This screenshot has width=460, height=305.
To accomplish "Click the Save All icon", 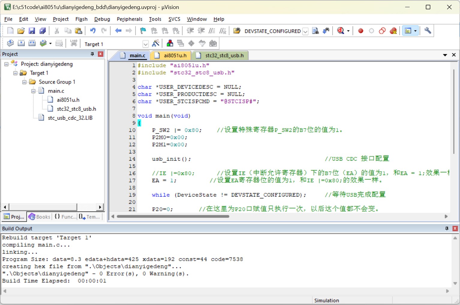I will [43, 31].
